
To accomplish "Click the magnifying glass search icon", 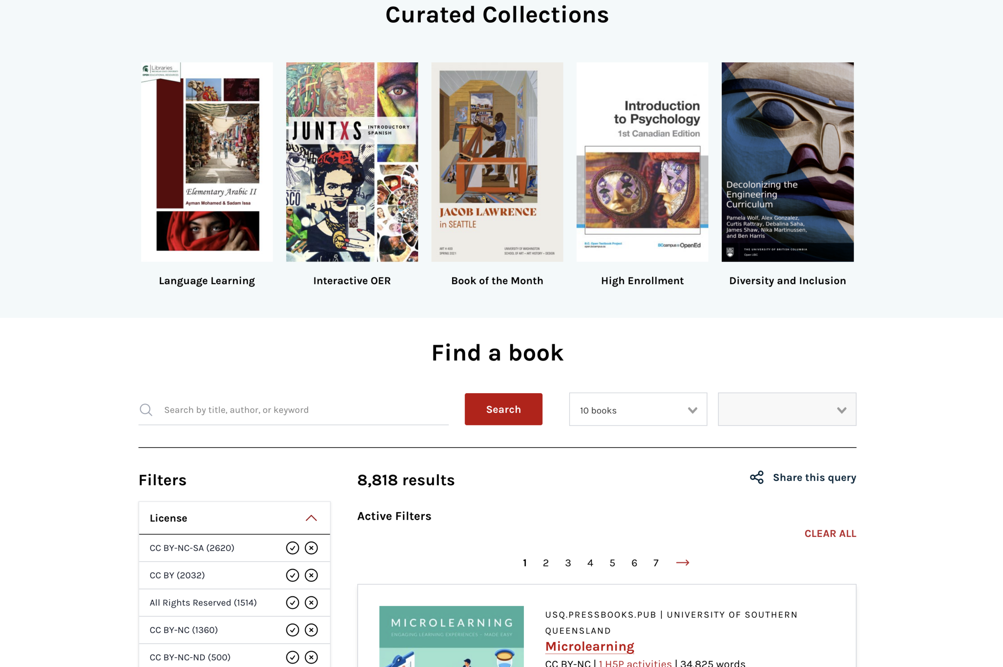I will [146, 410].
